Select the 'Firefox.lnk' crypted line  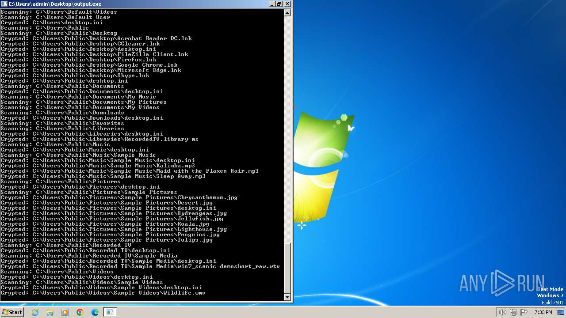(78, 60)
